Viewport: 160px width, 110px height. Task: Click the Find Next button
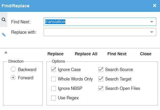[117, 54]
